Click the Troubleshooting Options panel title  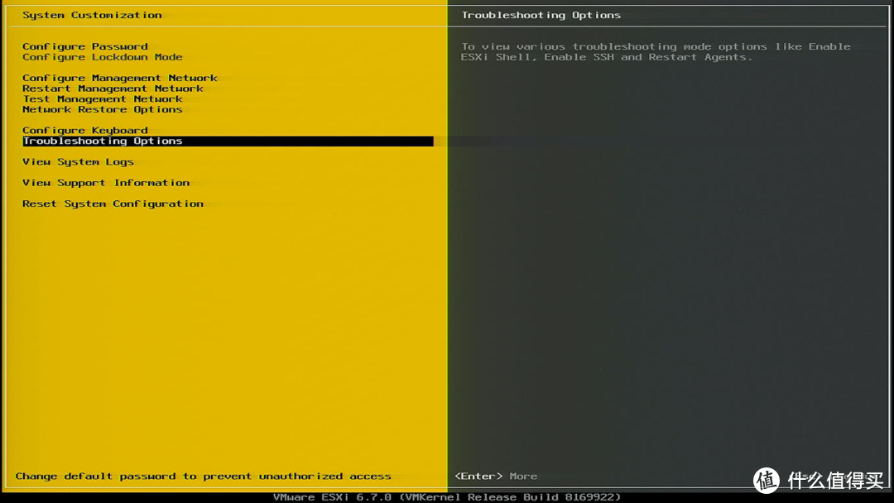pos(541,16)
